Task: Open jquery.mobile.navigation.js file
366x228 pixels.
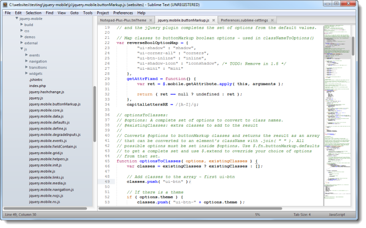Action: click(51, 190)
